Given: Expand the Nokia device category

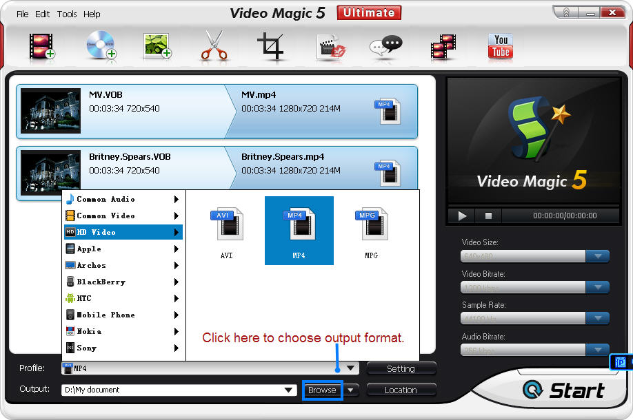Looking at the screenshot, I should [x=123, y=331].
